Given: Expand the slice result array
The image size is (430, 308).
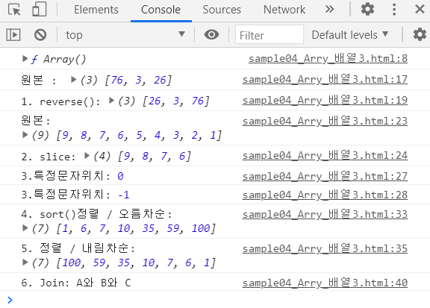Looking at the screenshot, I should (x=87, y=156).
